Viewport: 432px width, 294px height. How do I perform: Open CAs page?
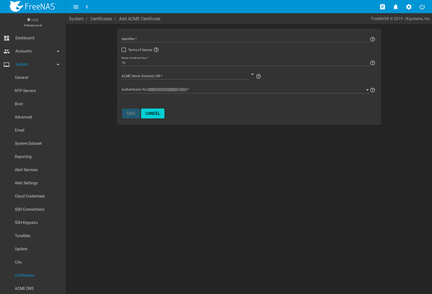tap(18, 262)
